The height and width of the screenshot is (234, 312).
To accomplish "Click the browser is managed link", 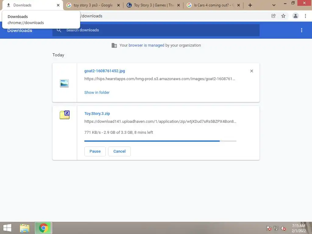I will 146,45.
